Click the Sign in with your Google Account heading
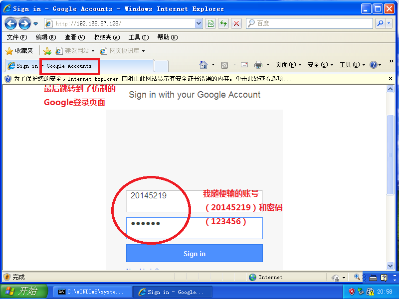The width and height of the screenshot is (399, 299). pyautogui.click(x=195, y=95)
